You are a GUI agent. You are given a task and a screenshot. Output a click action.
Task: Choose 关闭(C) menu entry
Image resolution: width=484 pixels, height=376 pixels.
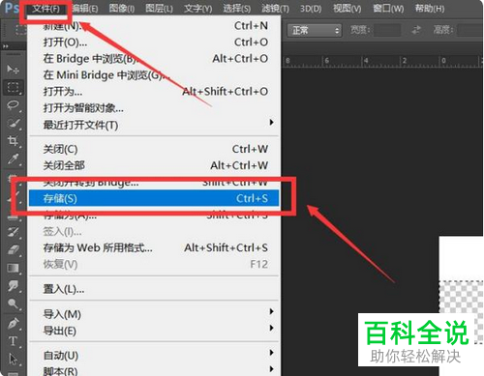(154, 149)
